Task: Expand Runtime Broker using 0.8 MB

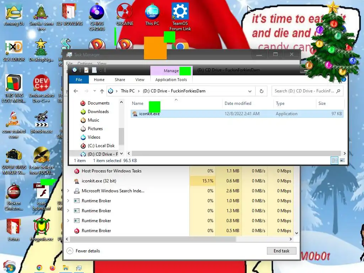Action: [68, 220]
